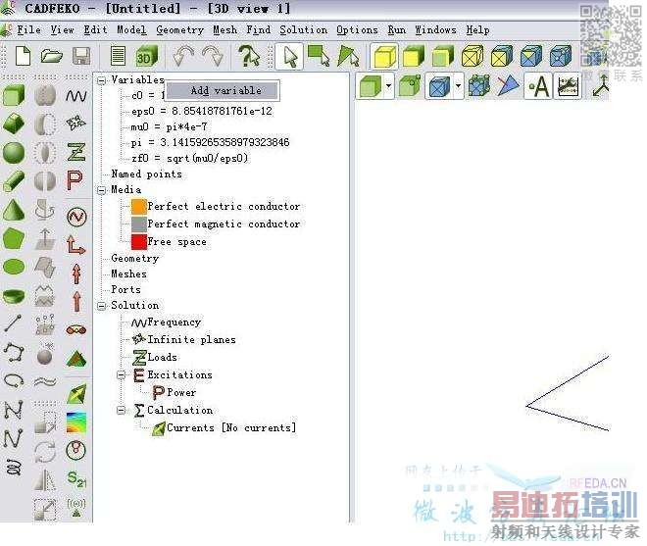Collapse the Calculation tree node

[x=121, y=410]
